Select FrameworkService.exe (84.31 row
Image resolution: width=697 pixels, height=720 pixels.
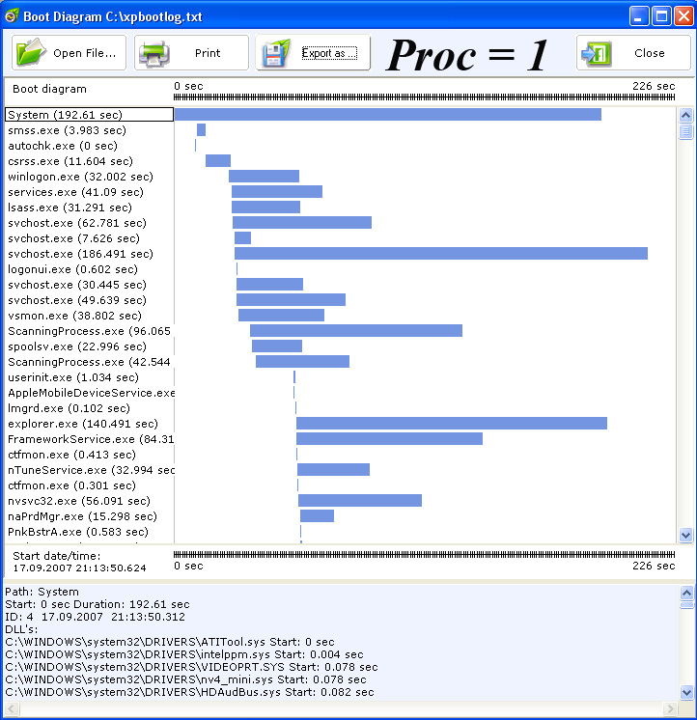(x=89, y=439)
